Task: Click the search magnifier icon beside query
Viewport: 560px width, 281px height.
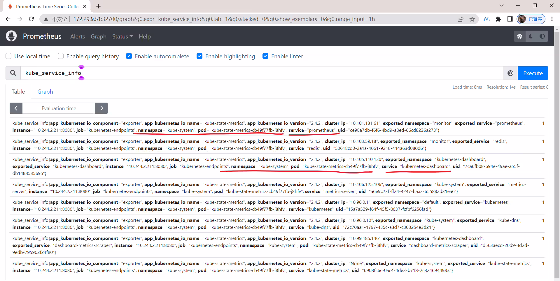Action: pos(13,73)
